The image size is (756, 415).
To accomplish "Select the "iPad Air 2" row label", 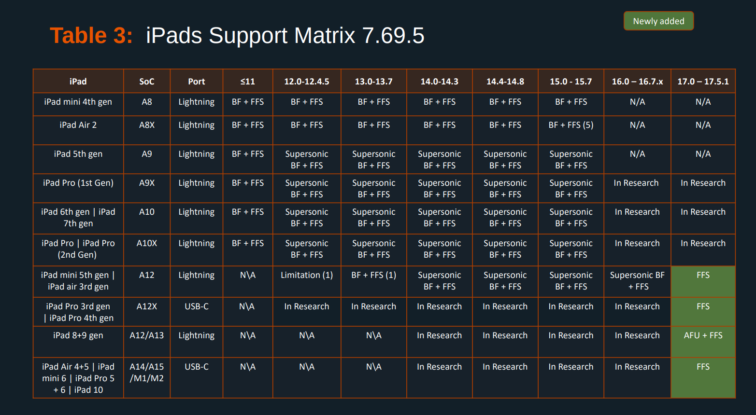I will click(78, 125).
